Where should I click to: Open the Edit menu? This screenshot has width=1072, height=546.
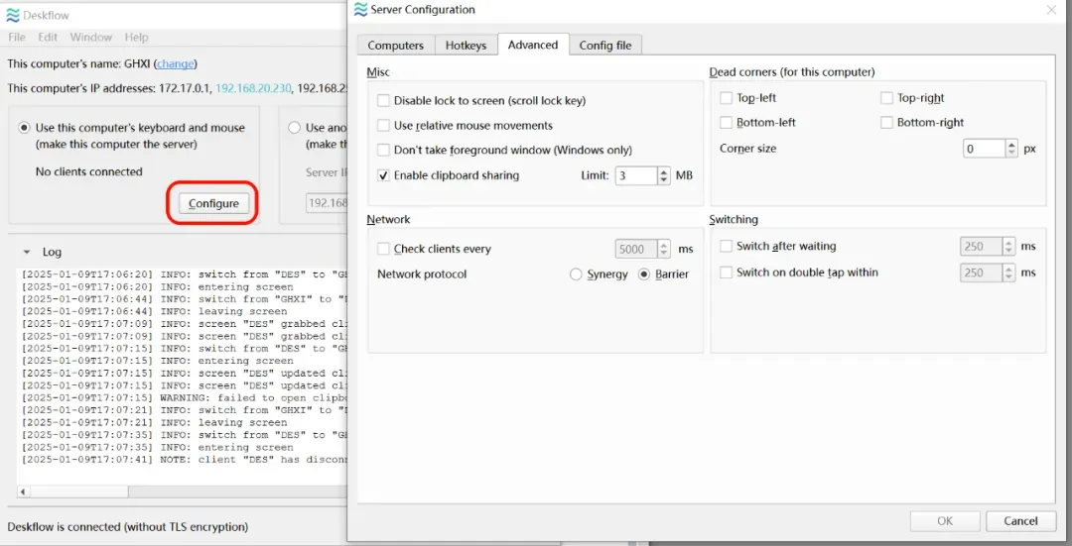[x=48, y=37]
